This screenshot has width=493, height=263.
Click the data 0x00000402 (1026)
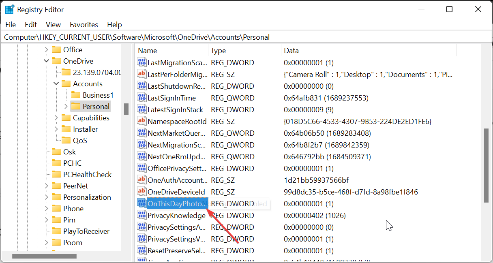tap(315, 216)
